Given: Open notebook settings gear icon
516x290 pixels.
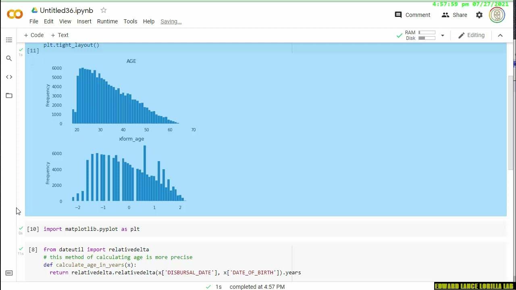Looking at the screenshot, I should pos(479,15).
